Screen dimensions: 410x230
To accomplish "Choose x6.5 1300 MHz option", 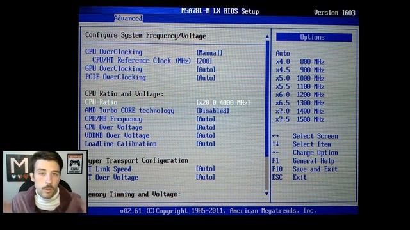I will point(300,103).
